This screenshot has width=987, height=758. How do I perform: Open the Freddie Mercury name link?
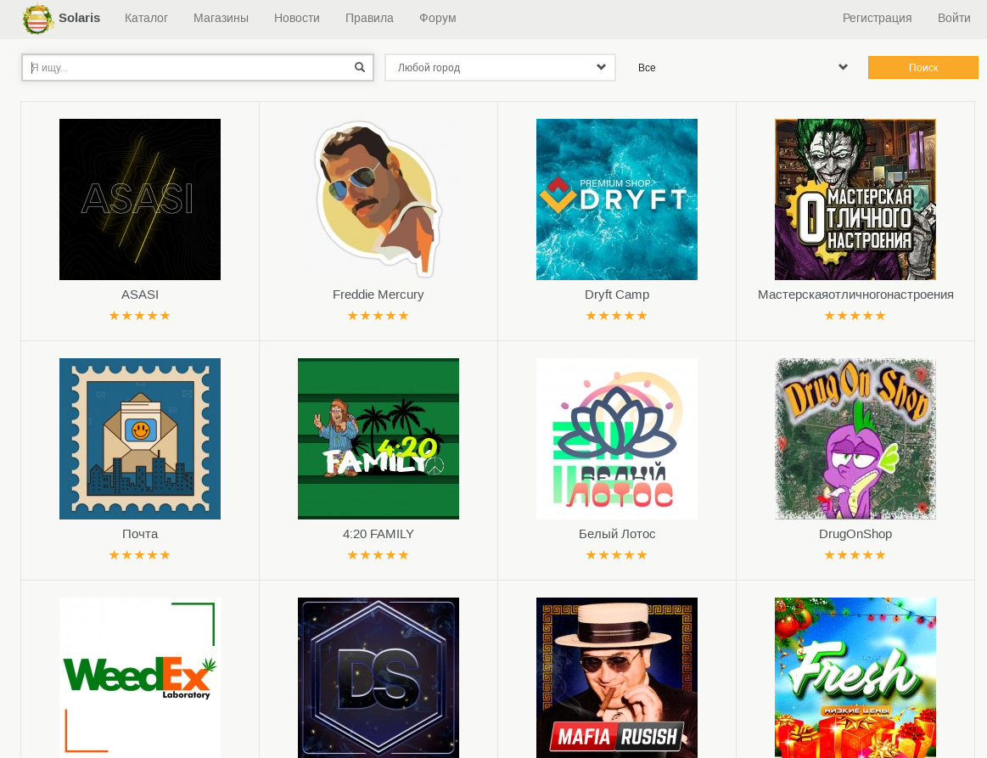[x=379, y=295]
